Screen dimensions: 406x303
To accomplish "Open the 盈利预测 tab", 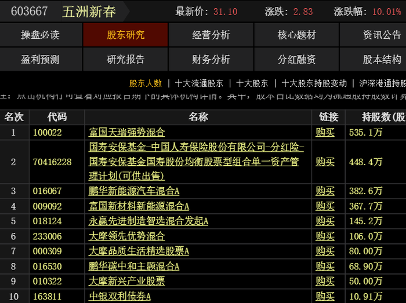I will (41, 60).
